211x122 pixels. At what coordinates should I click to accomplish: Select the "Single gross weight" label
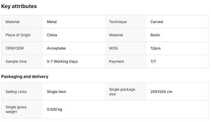(x=16, y=109)
